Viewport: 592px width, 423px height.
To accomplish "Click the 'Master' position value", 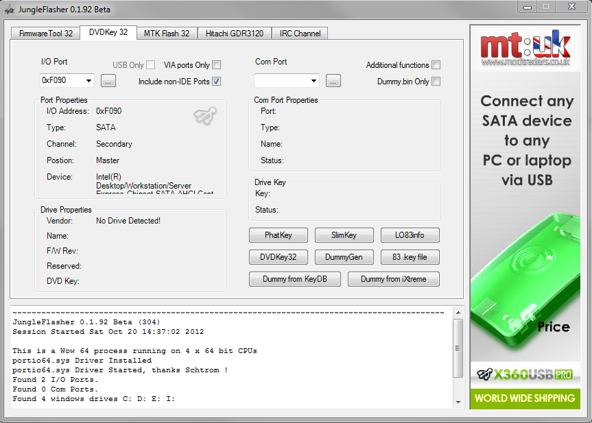I will coord(108,160).
